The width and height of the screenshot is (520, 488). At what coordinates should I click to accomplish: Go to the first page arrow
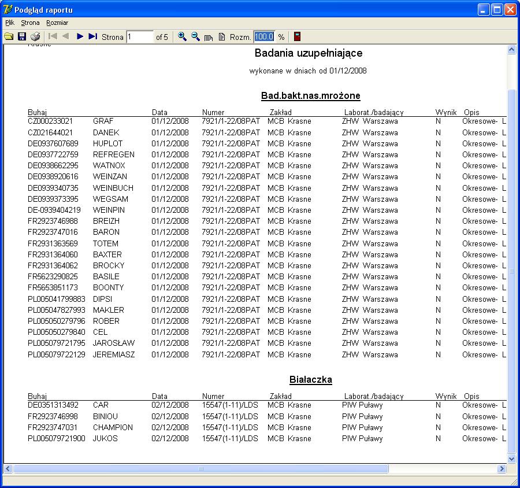pyautogui.click(x=53, y=36)
